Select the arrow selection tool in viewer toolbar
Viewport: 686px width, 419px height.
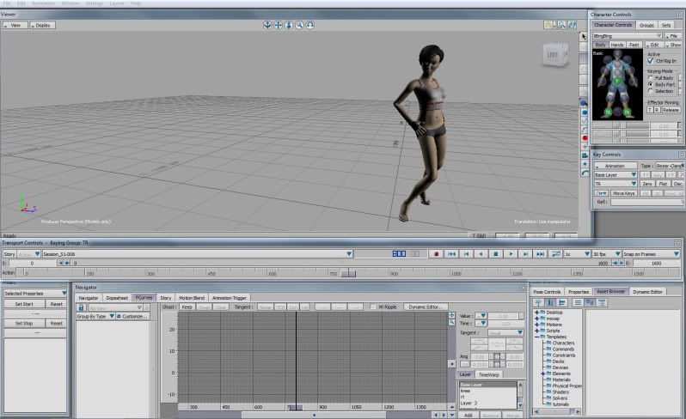point(583,36)
